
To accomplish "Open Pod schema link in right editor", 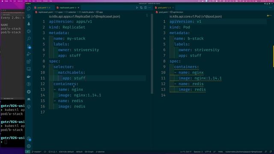I will pyautogui.click(x=196, y=16).
